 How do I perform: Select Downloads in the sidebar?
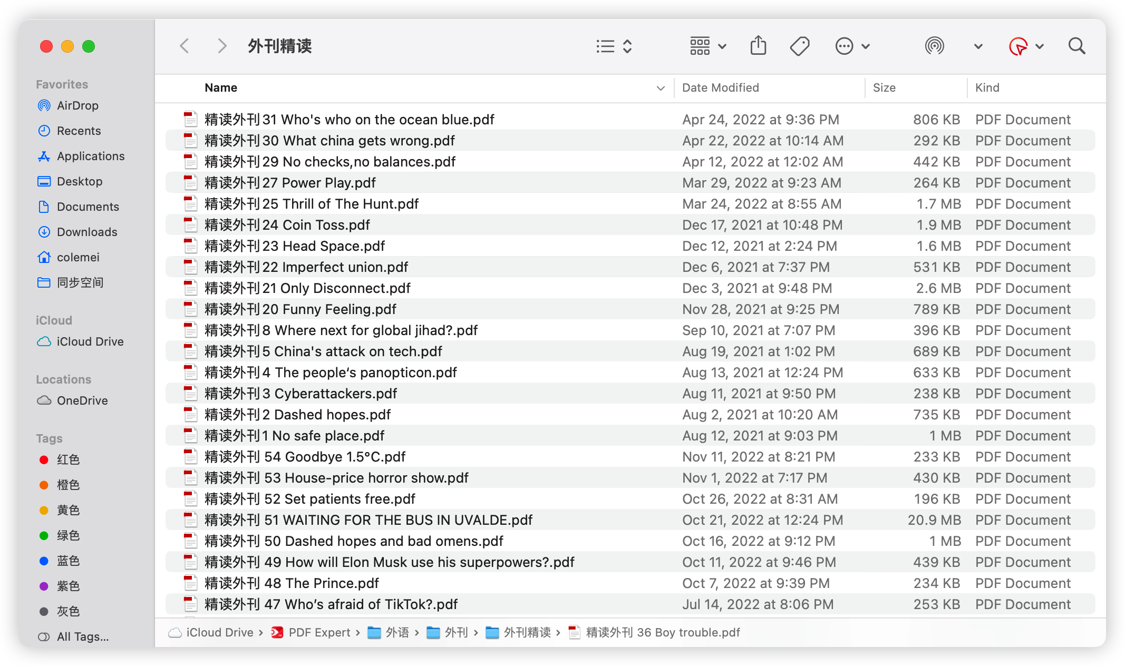(87, 232)
